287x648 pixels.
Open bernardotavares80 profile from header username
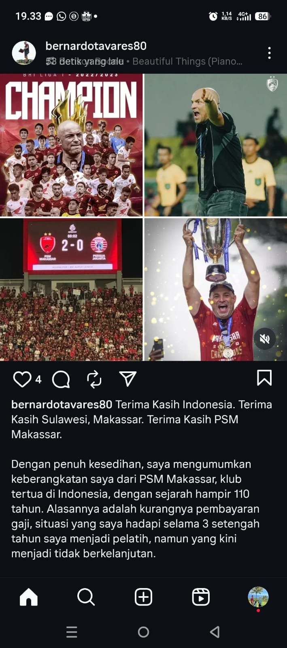[96, 46]
